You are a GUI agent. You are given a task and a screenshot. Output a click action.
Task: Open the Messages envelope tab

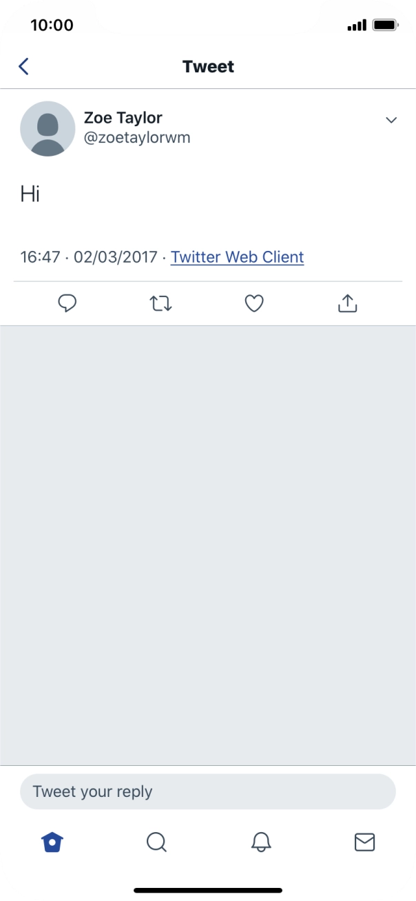coord(364,842)
